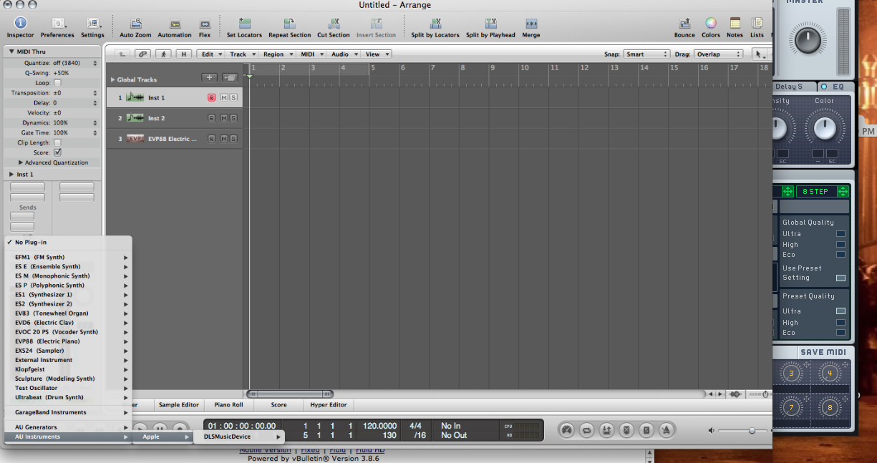877x463 pixels.
Task: Click the EVP88 track icon
Action: click(135, 138)
